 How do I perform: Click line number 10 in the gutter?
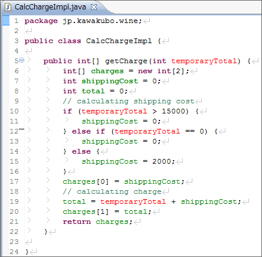tap(14, 111)
